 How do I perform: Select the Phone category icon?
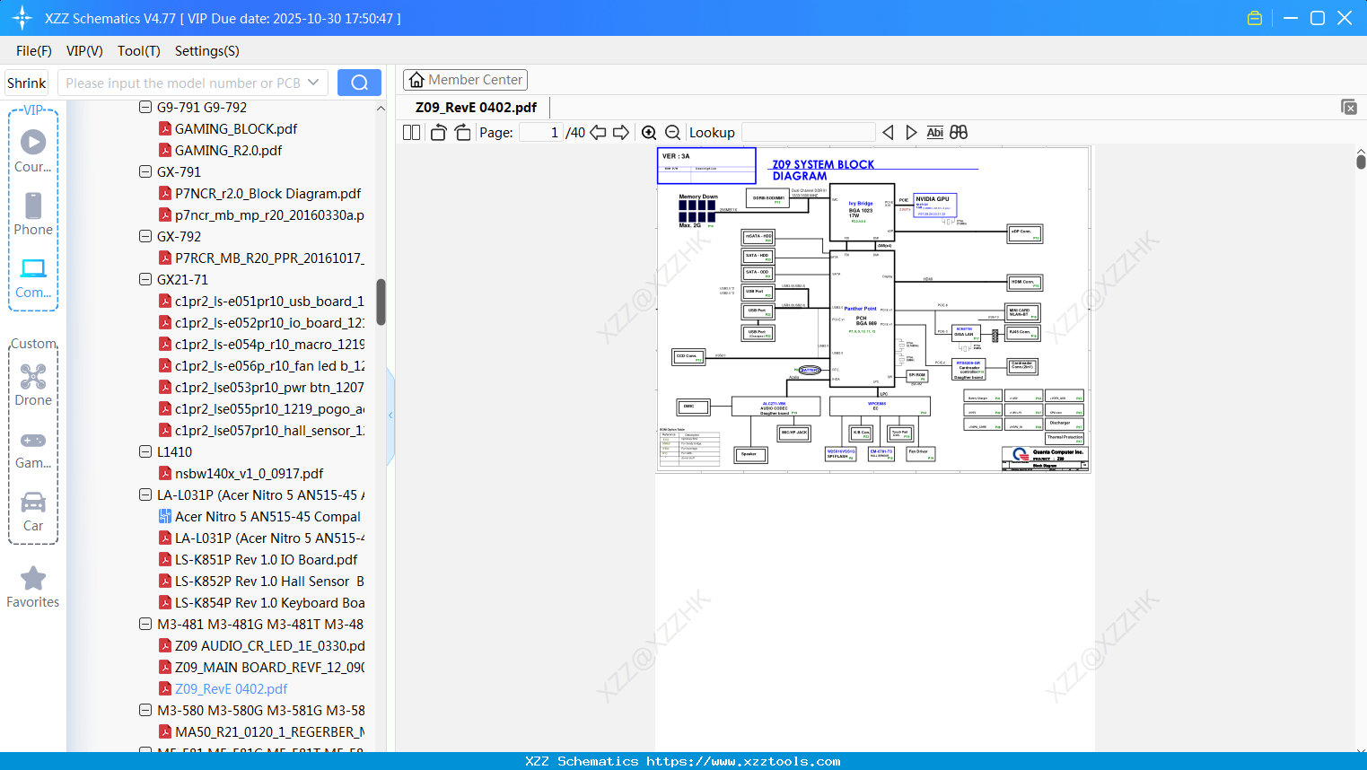[x=33, y=214]
